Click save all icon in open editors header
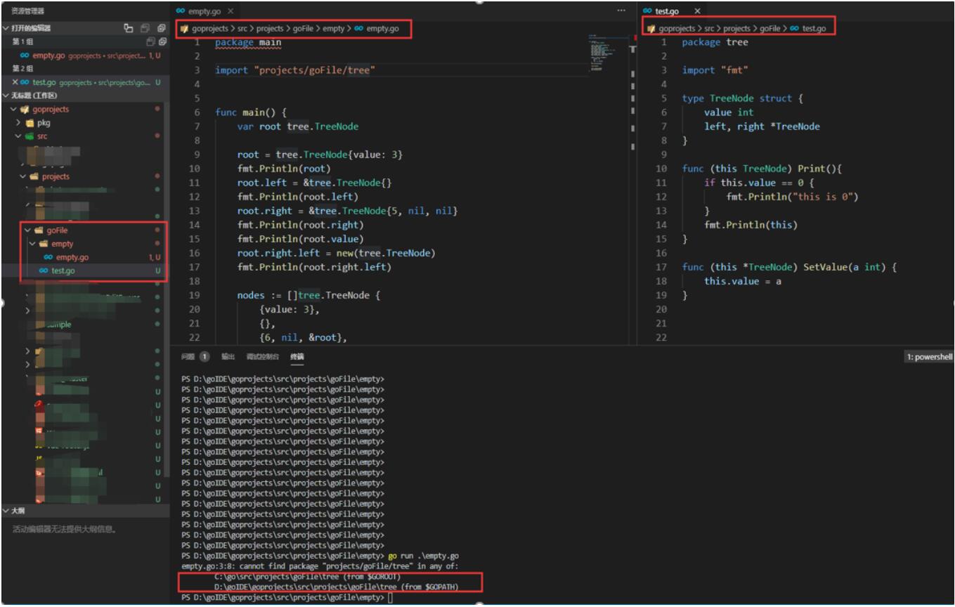This screenshot has height=607, width=955. [145, 28]
